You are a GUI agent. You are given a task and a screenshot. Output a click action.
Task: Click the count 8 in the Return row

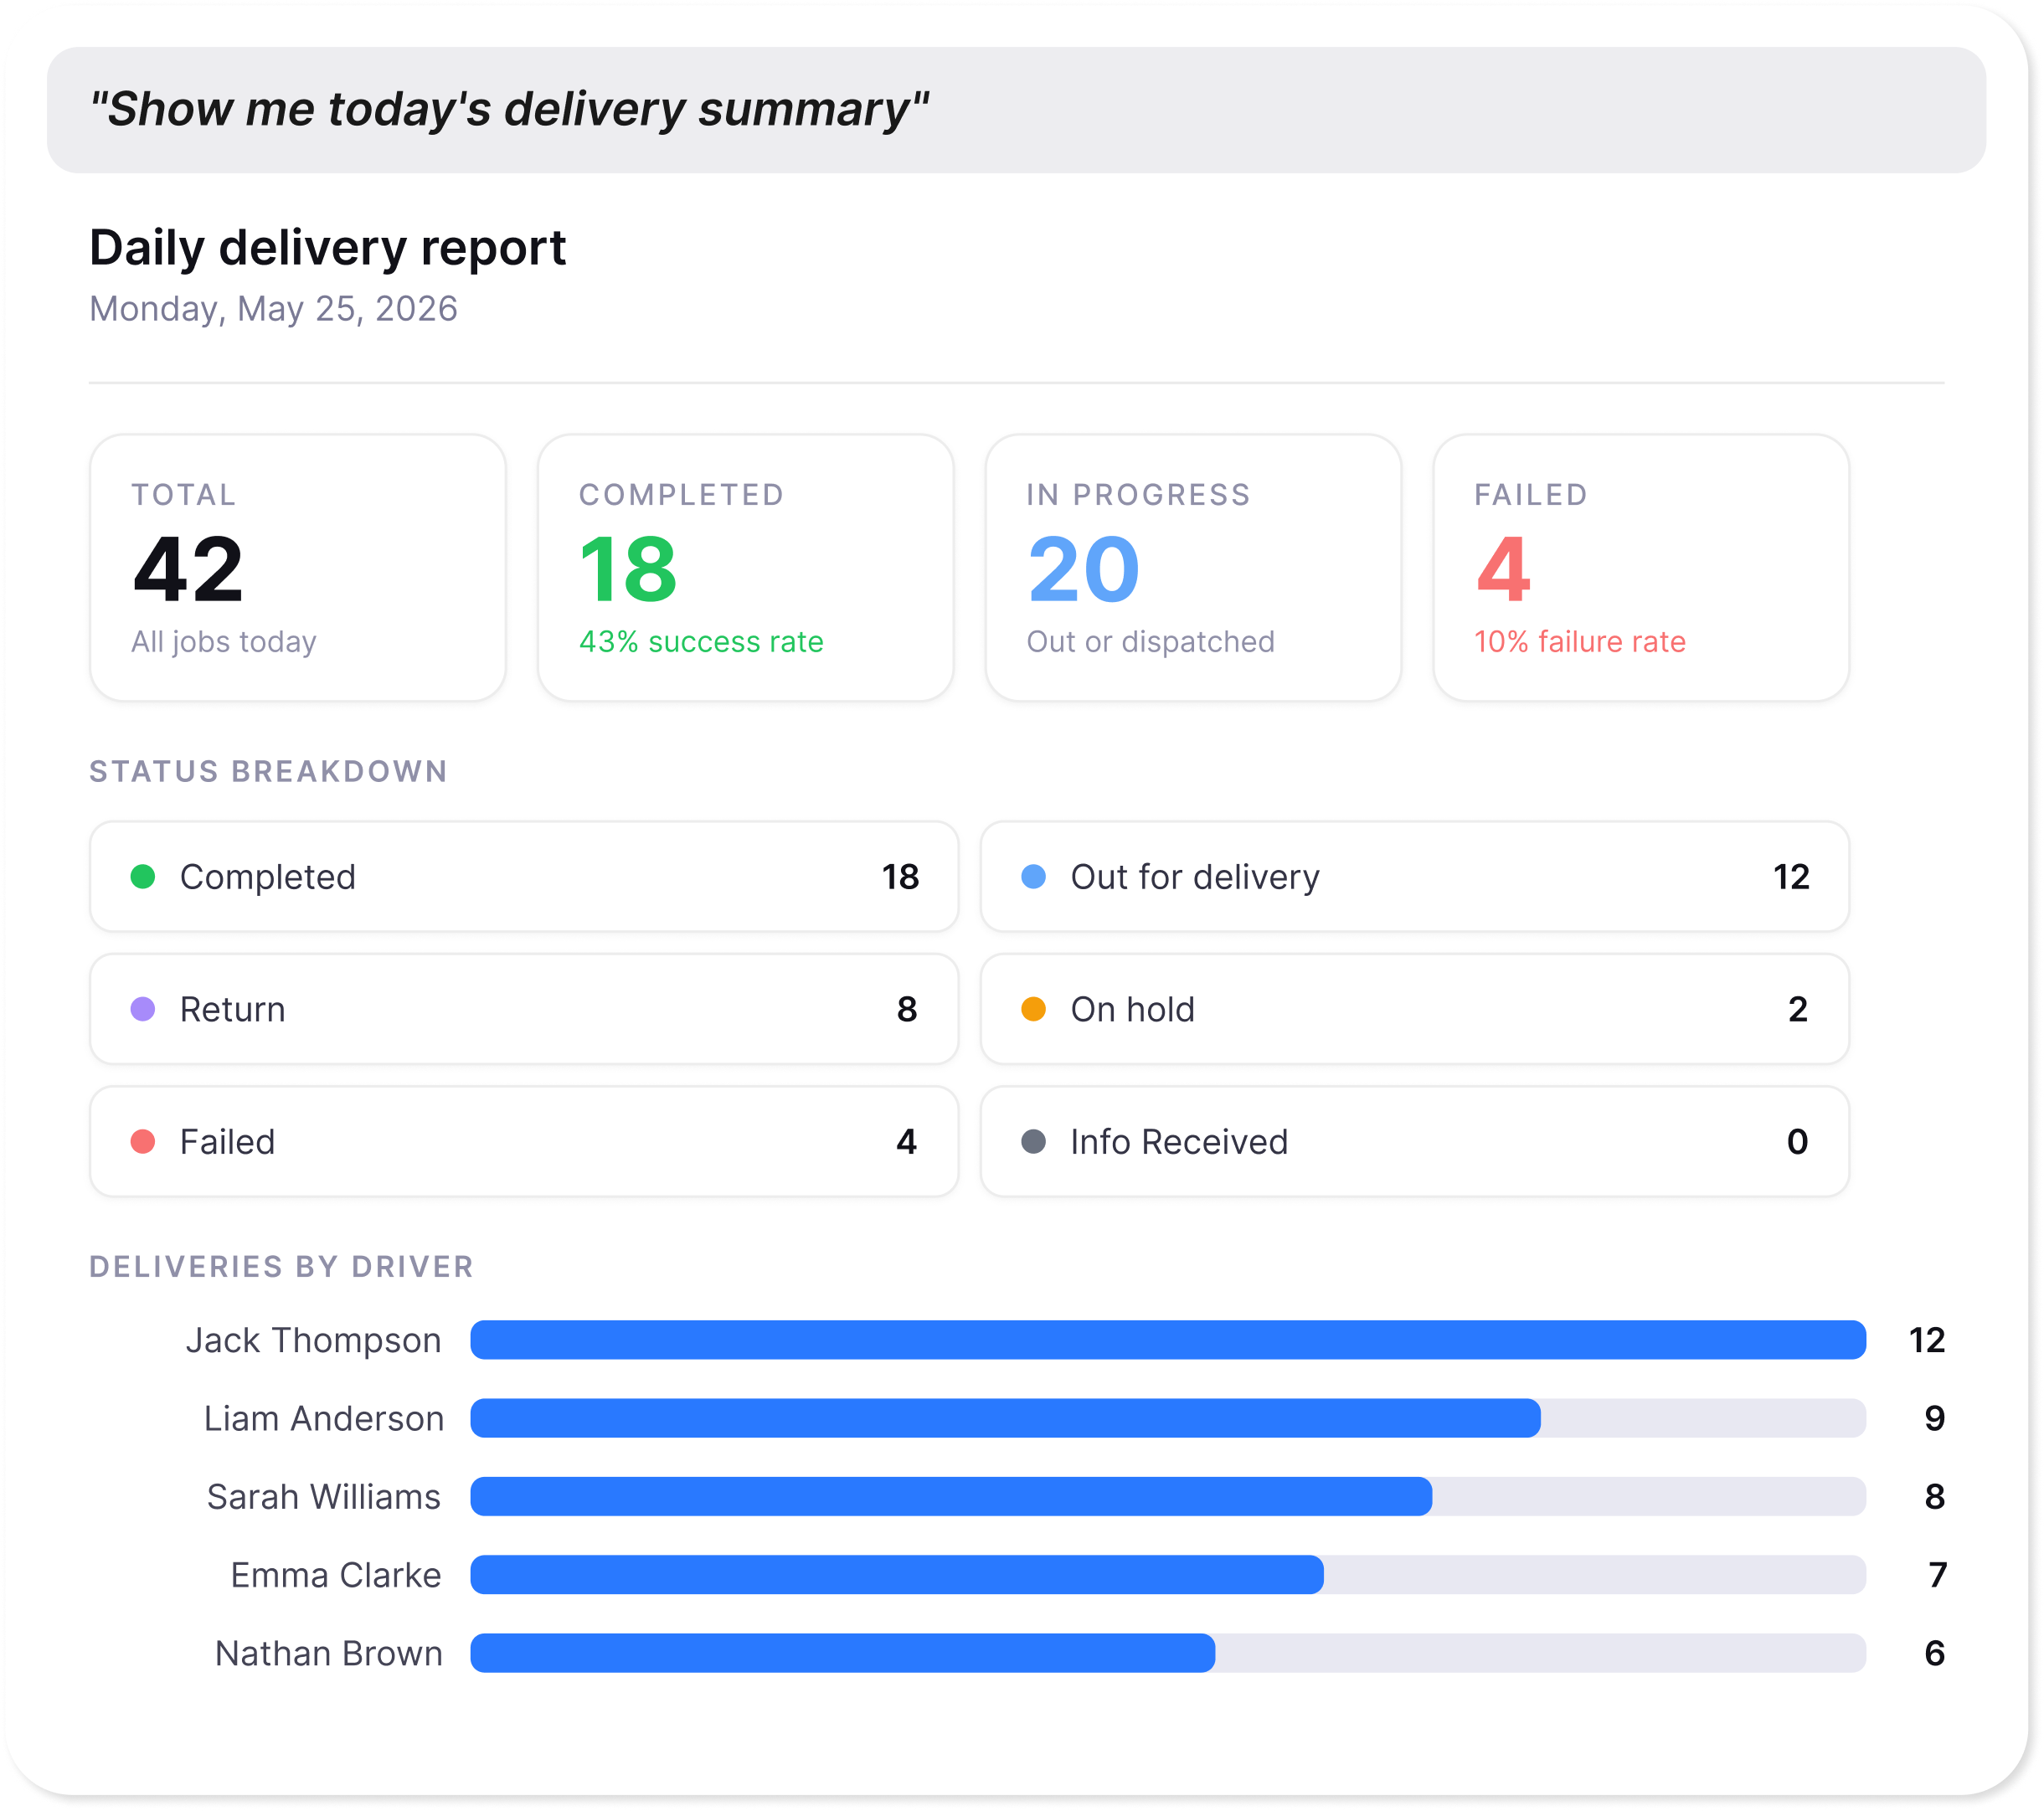point(907,1009)
